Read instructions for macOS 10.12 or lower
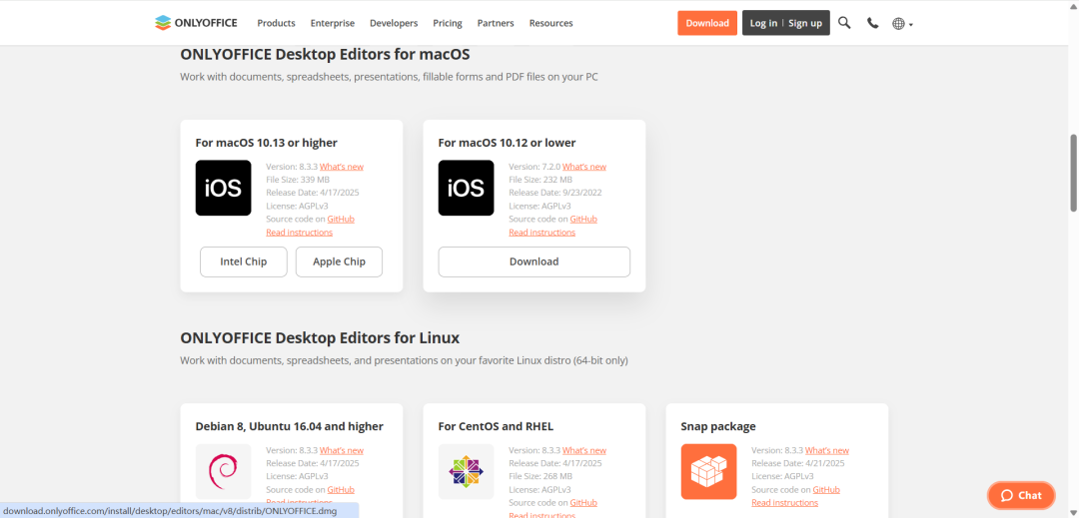1079x518 pixels. [542, 233]
